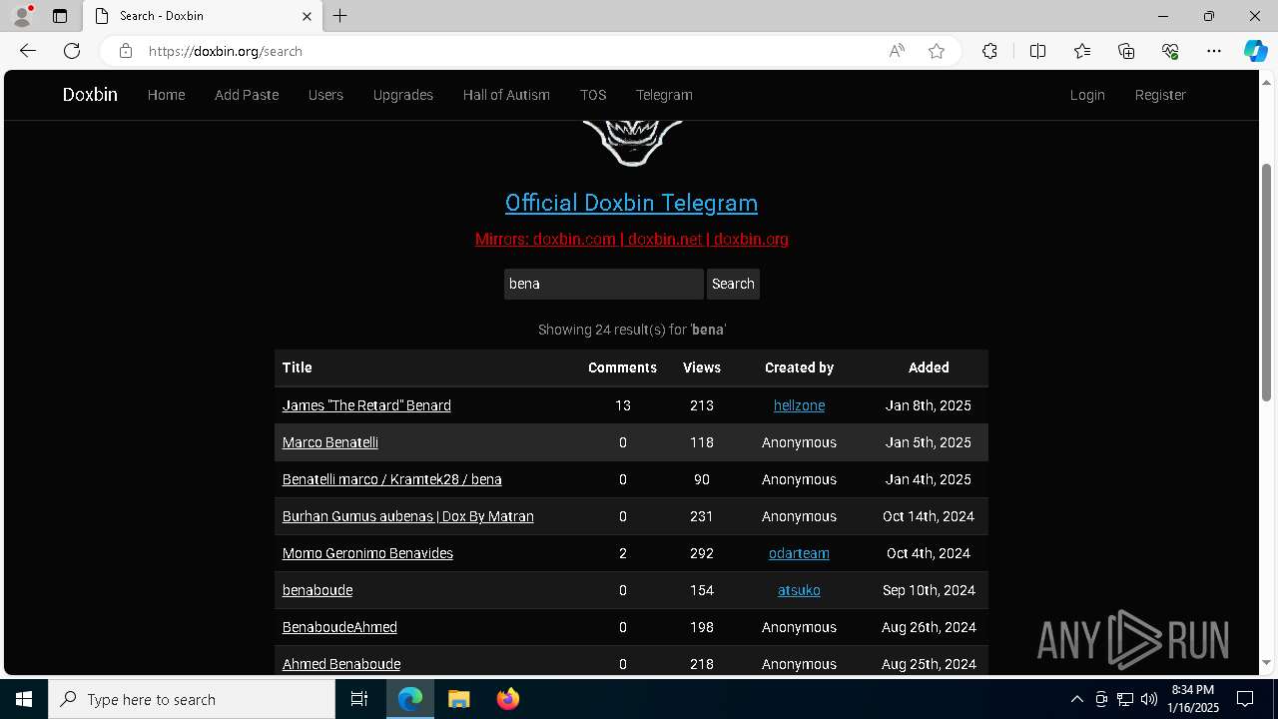Open Official Doxbin Telegram link
The width and height of the screenshot is (1278, 719).
pos(631,203)
